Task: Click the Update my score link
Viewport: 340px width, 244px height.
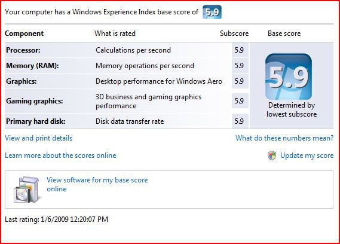Action: tap(307, 155)
